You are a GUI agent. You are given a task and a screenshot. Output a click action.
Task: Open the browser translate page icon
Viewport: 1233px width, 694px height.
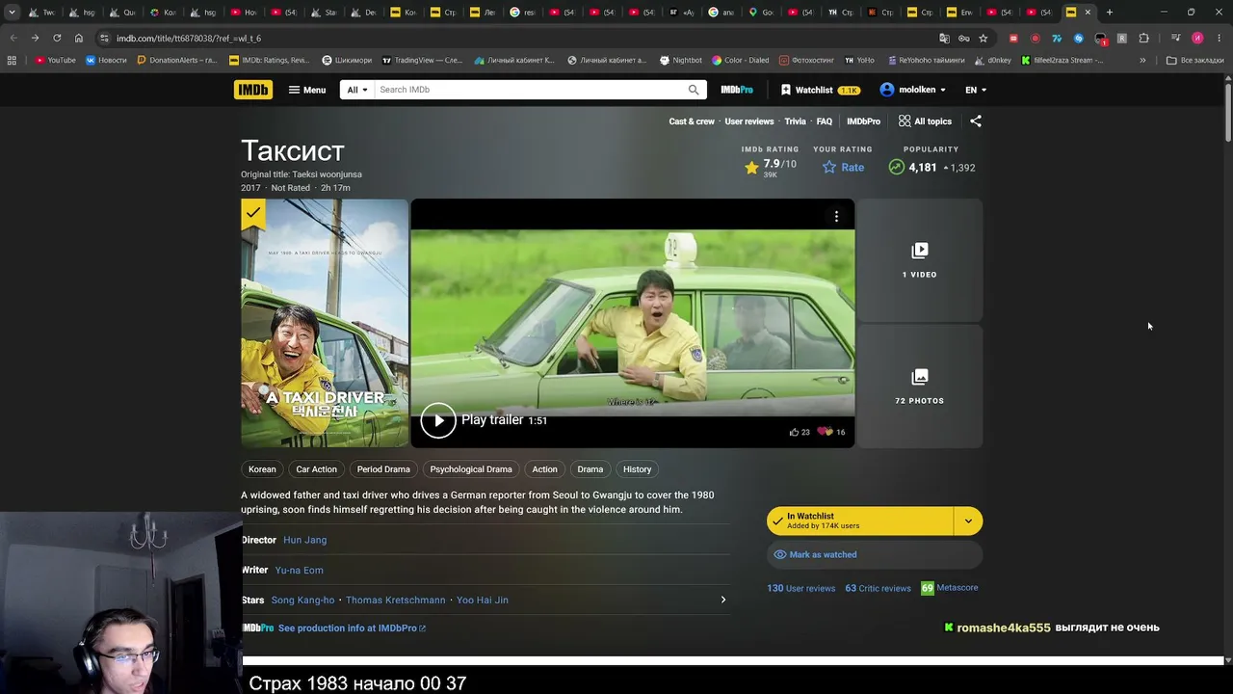944,39
